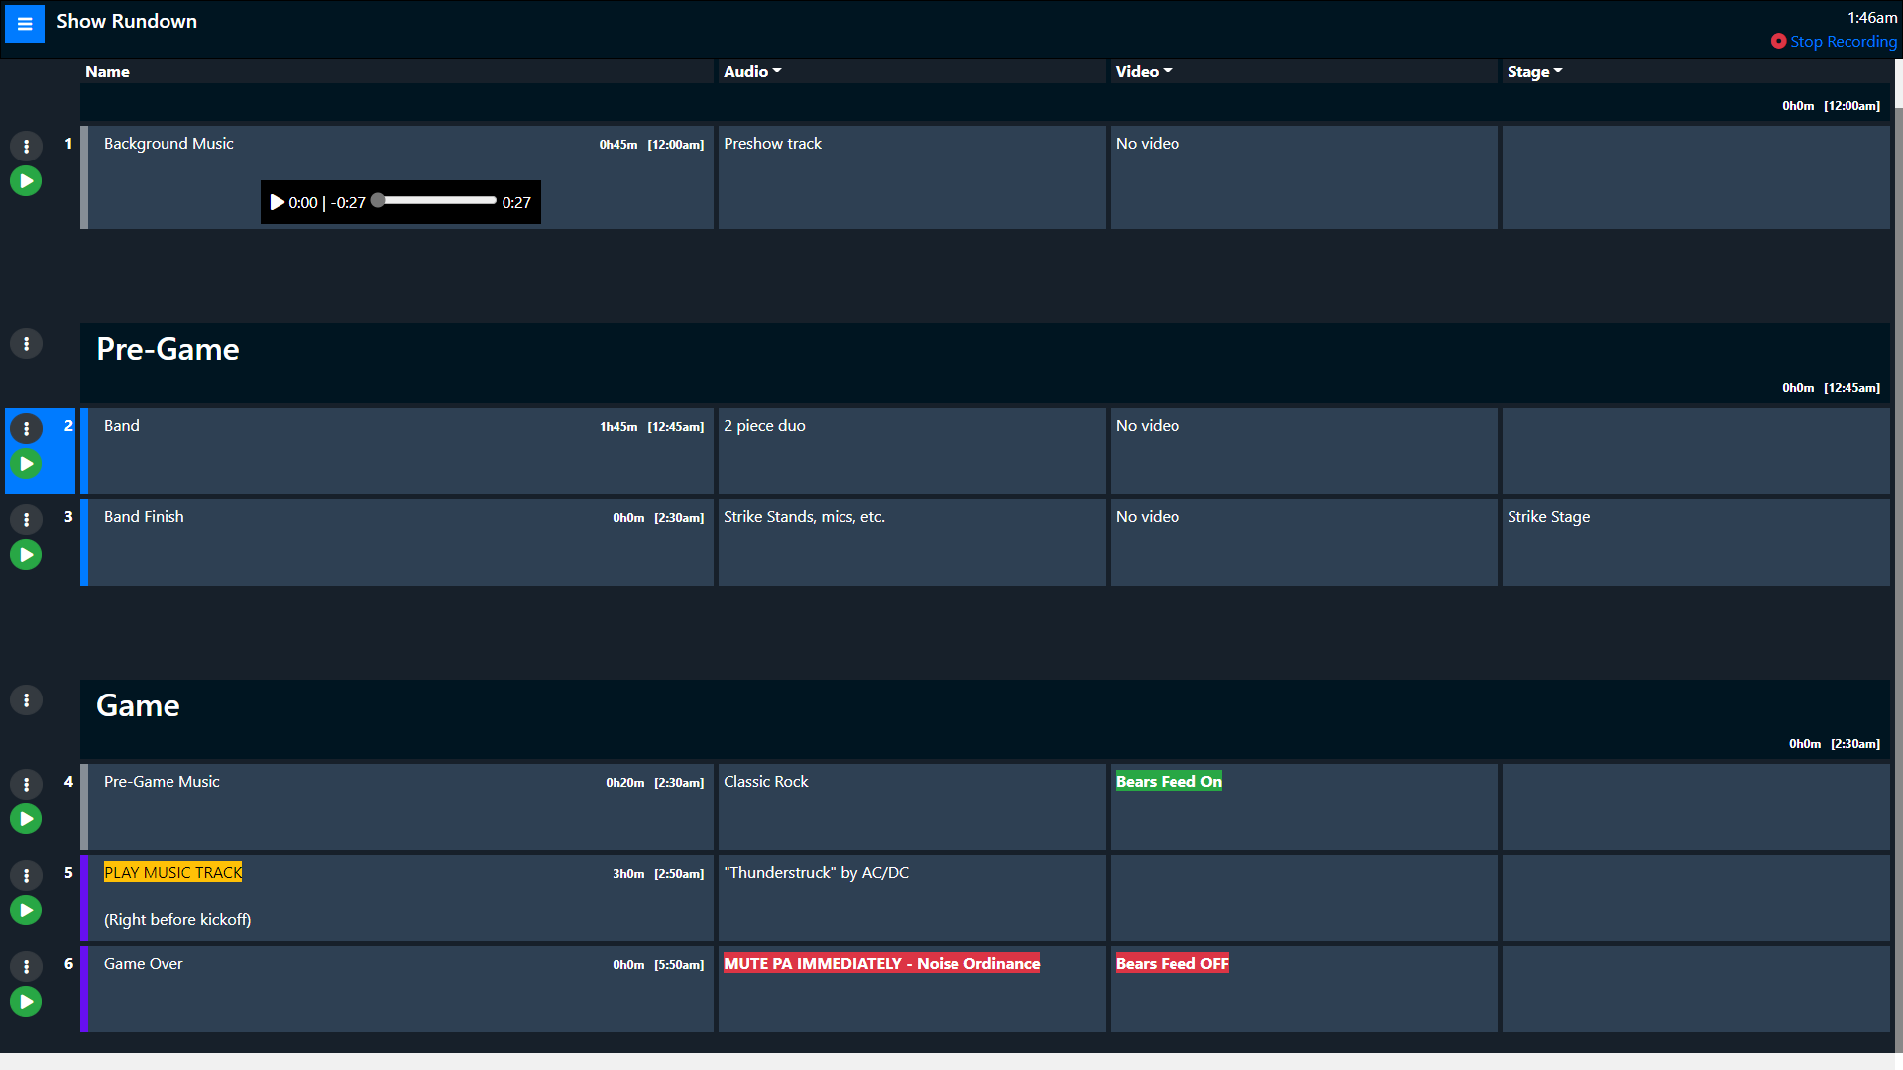
Task: Open options menu for PLAY MUSIC TRACK cue
Action: 26,875
